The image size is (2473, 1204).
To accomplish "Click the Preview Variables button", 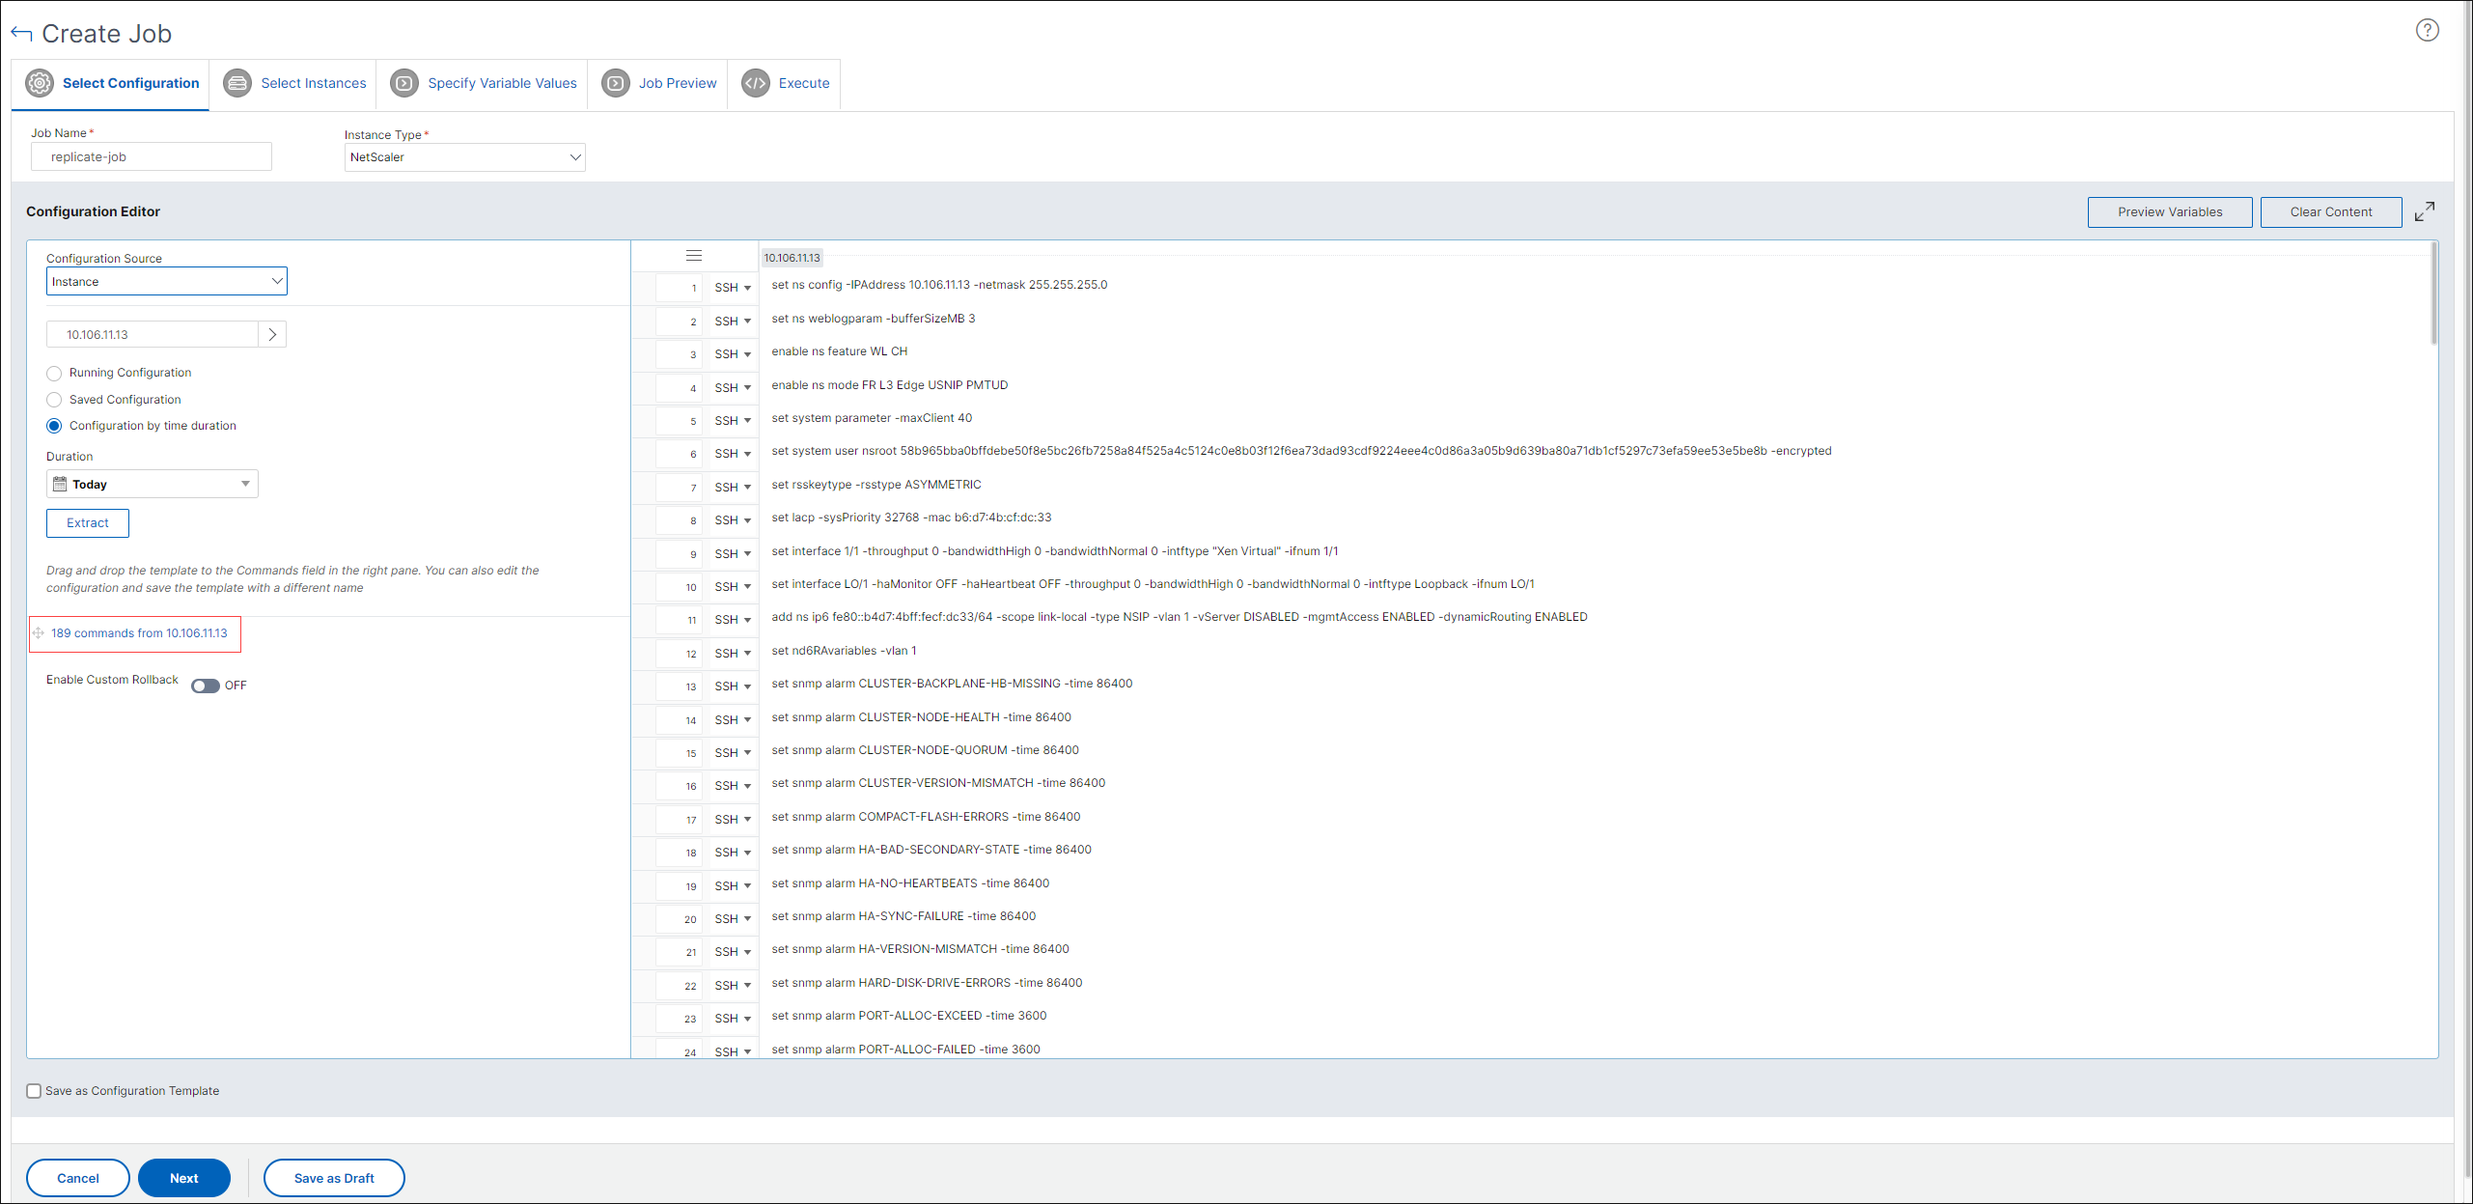I will tap(2170, 212).
